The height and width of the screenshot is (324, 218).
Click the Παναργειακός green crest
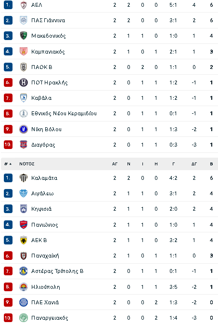tap(24, 318)
